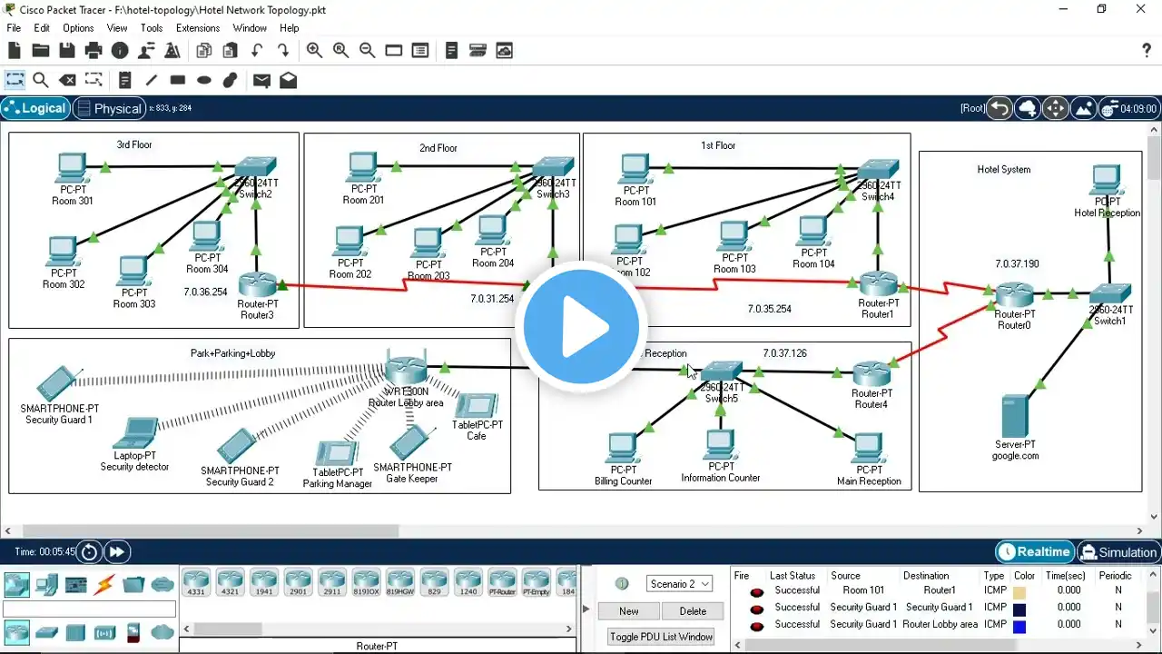This screenshot has height=654, width=1162.
Task: Add a complex PDU open envelope
Action: [288, 80]
